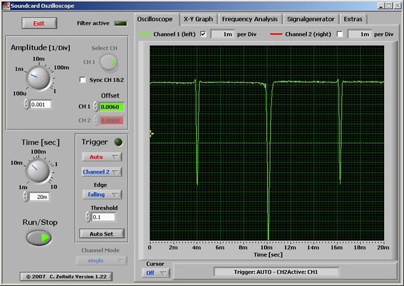Disable the Channel 1 (left) checkbox
The width and height of the screenshot is (404, 286).
click(203, 34)
